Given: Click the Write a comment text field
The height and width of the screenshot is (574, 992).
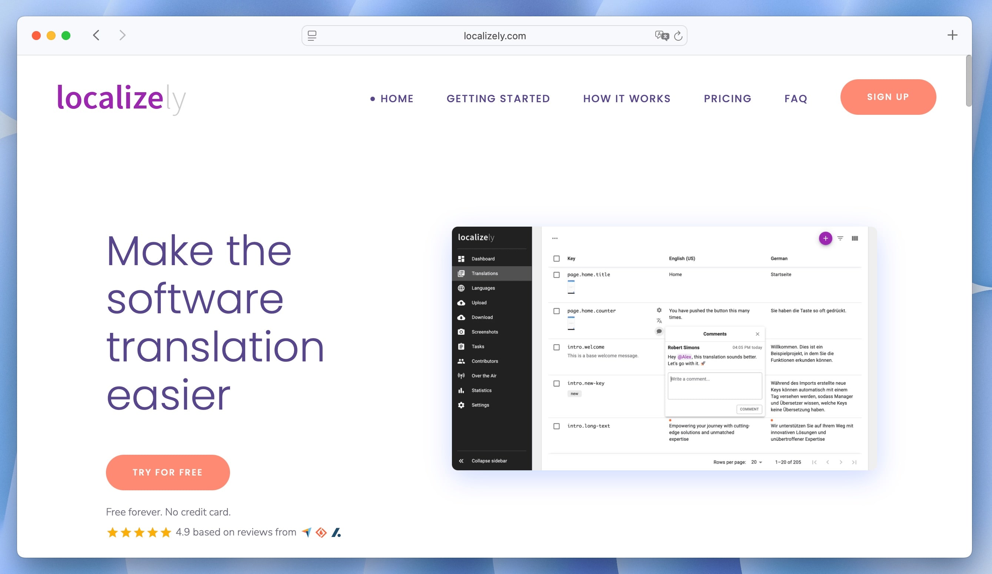Looking at the screenshot, I should pos(715,386).
